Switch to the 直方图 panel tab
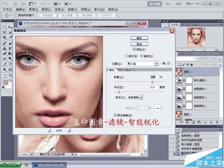 tap(185, 25)
